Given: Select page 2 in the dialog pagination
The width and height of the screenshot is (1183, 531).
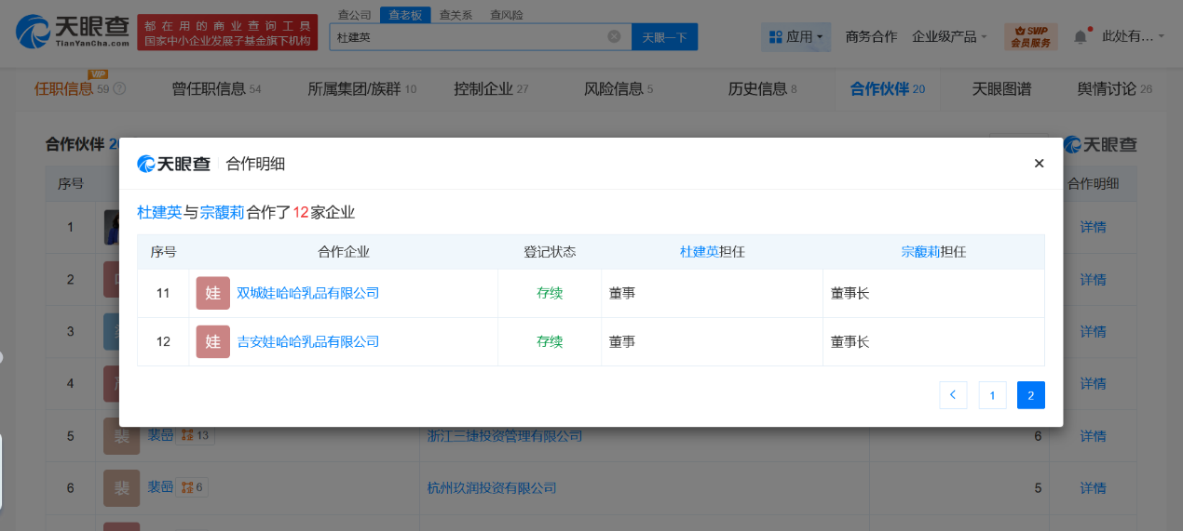Looking at the screenshot, I should (1031, 395).
